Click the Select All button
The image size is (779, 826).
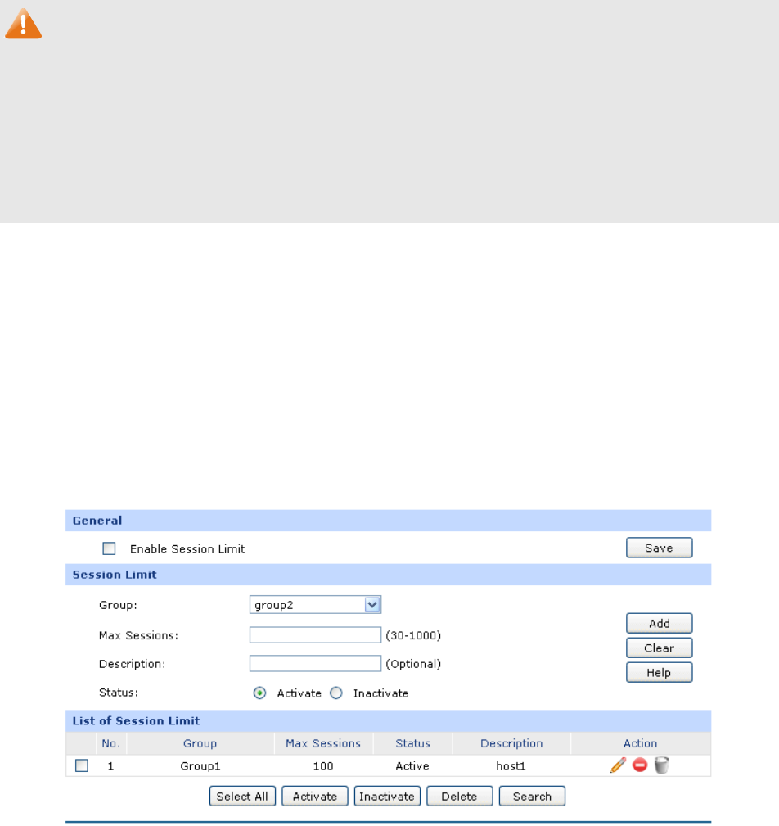coord(242,796)
